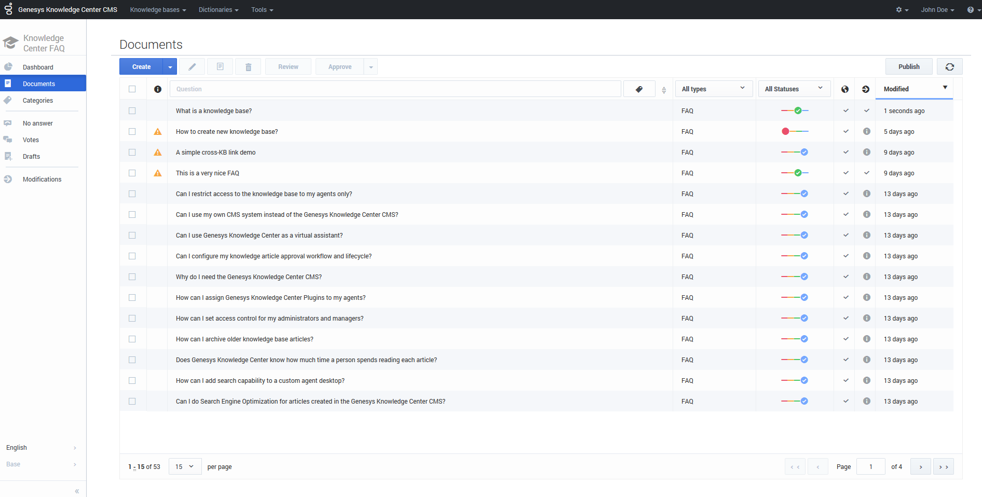
Task: Click warning icon on 'A simple cross-KB link demo'
Action: pos(158,153)
